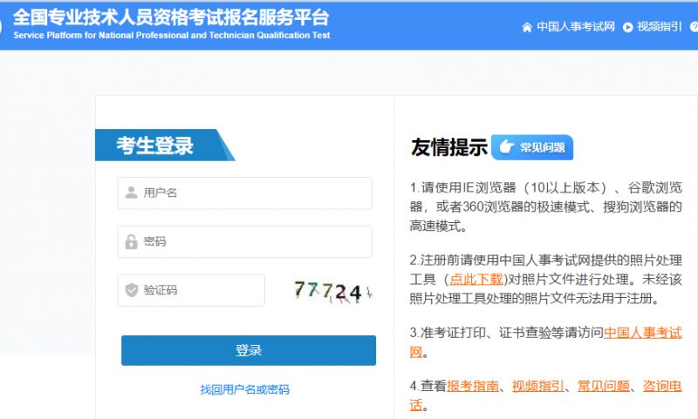Click the 考生登录 heading banner
The height and width of the screenshot is (419, 698).
165,145
